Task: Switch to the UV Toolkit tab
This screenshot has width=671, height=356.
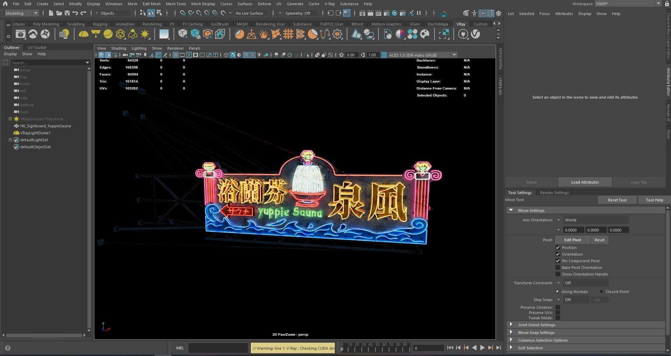Action: [37, 48]
